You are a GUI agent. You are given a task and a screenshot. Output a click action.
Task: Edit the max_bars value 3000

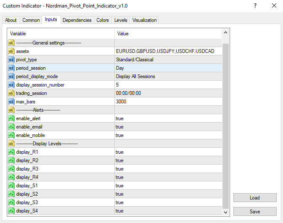click(168, 102)
